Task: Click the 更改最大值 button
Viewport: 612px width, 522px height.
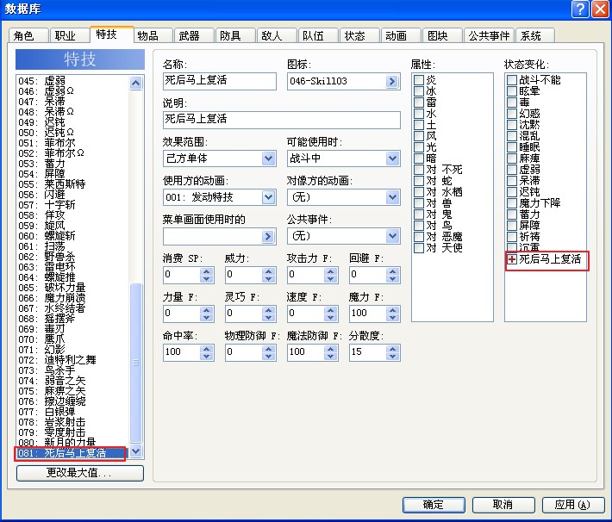Action: [x=79, y=473]
